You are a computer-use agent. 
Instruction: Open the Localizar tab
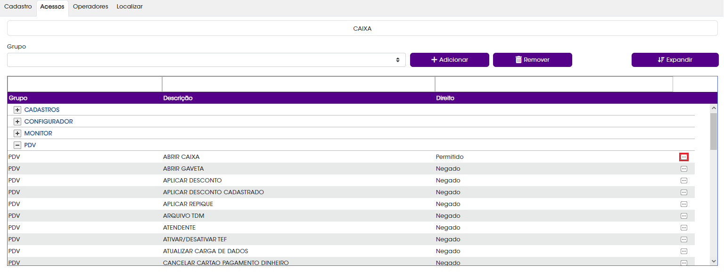click(130, 7)
